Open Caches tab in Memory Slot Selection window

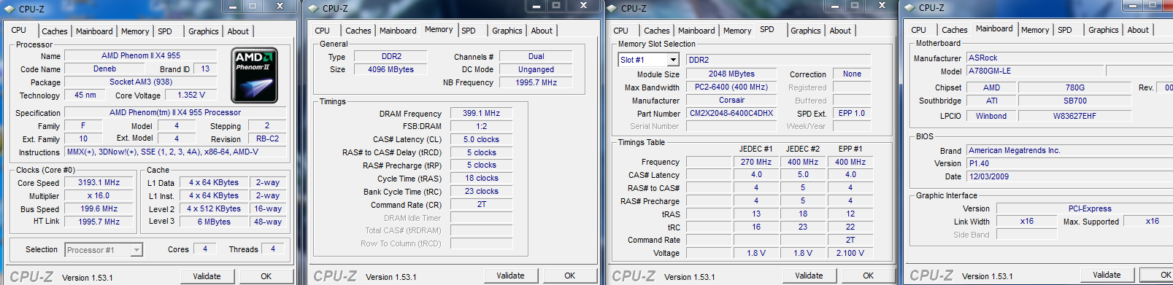(656, 31)
